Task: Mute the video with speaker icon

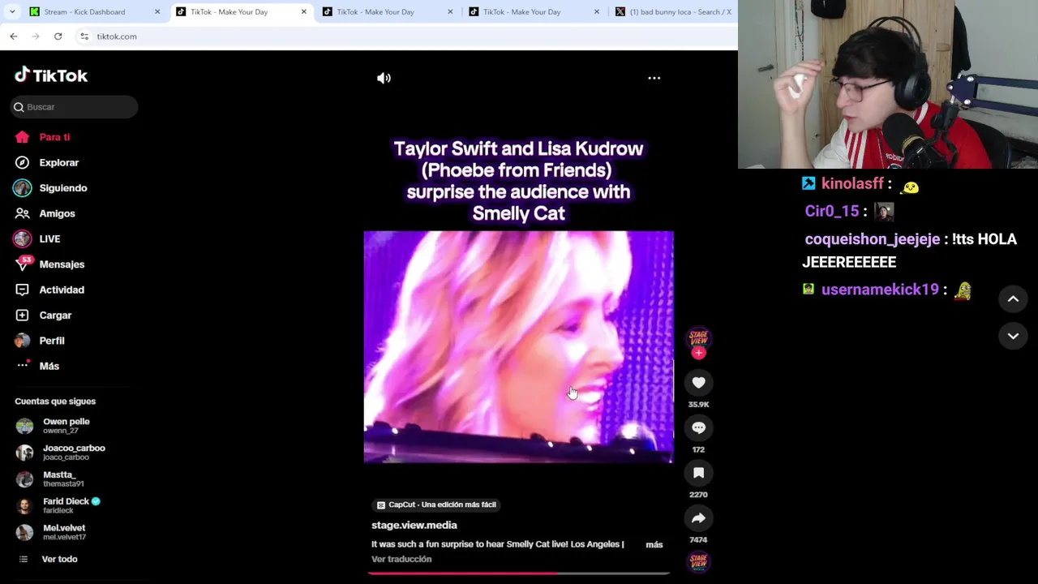Action: coord(384,78)
